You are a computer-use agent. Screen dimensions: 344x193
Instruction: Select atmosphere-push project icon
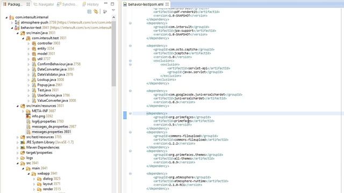[17, 23]
